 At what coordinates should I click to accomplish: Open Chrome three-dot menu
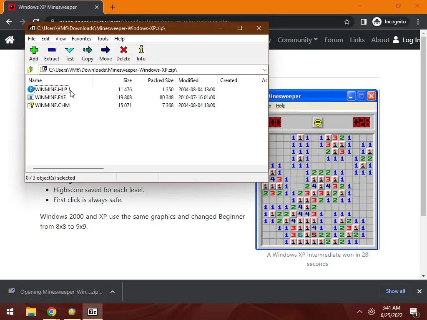[418, 22]
